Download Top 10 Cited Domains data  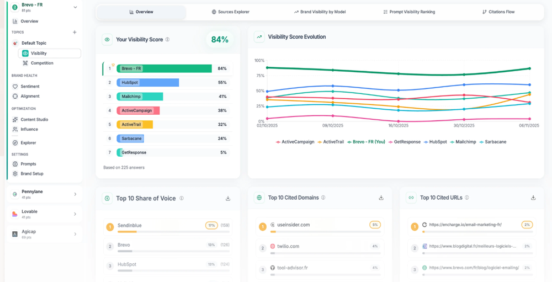[381, 198]
